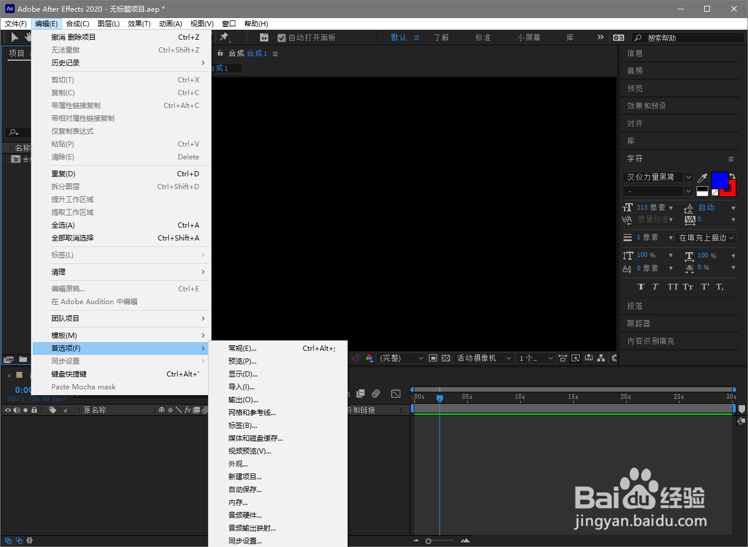Toggle frame blending icon in timeline
This screenshot has height=547, width=748.
pyautogui.click(x=361, y=394)
